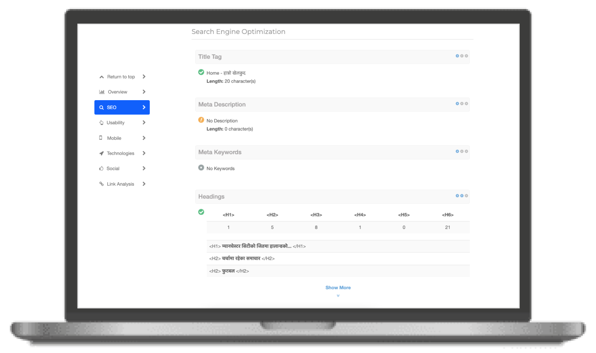Image resolution: width=596 pixels, height=353 pixels.
Task: Click the Return to top up-arrow icon
Action: coord(101,77)
